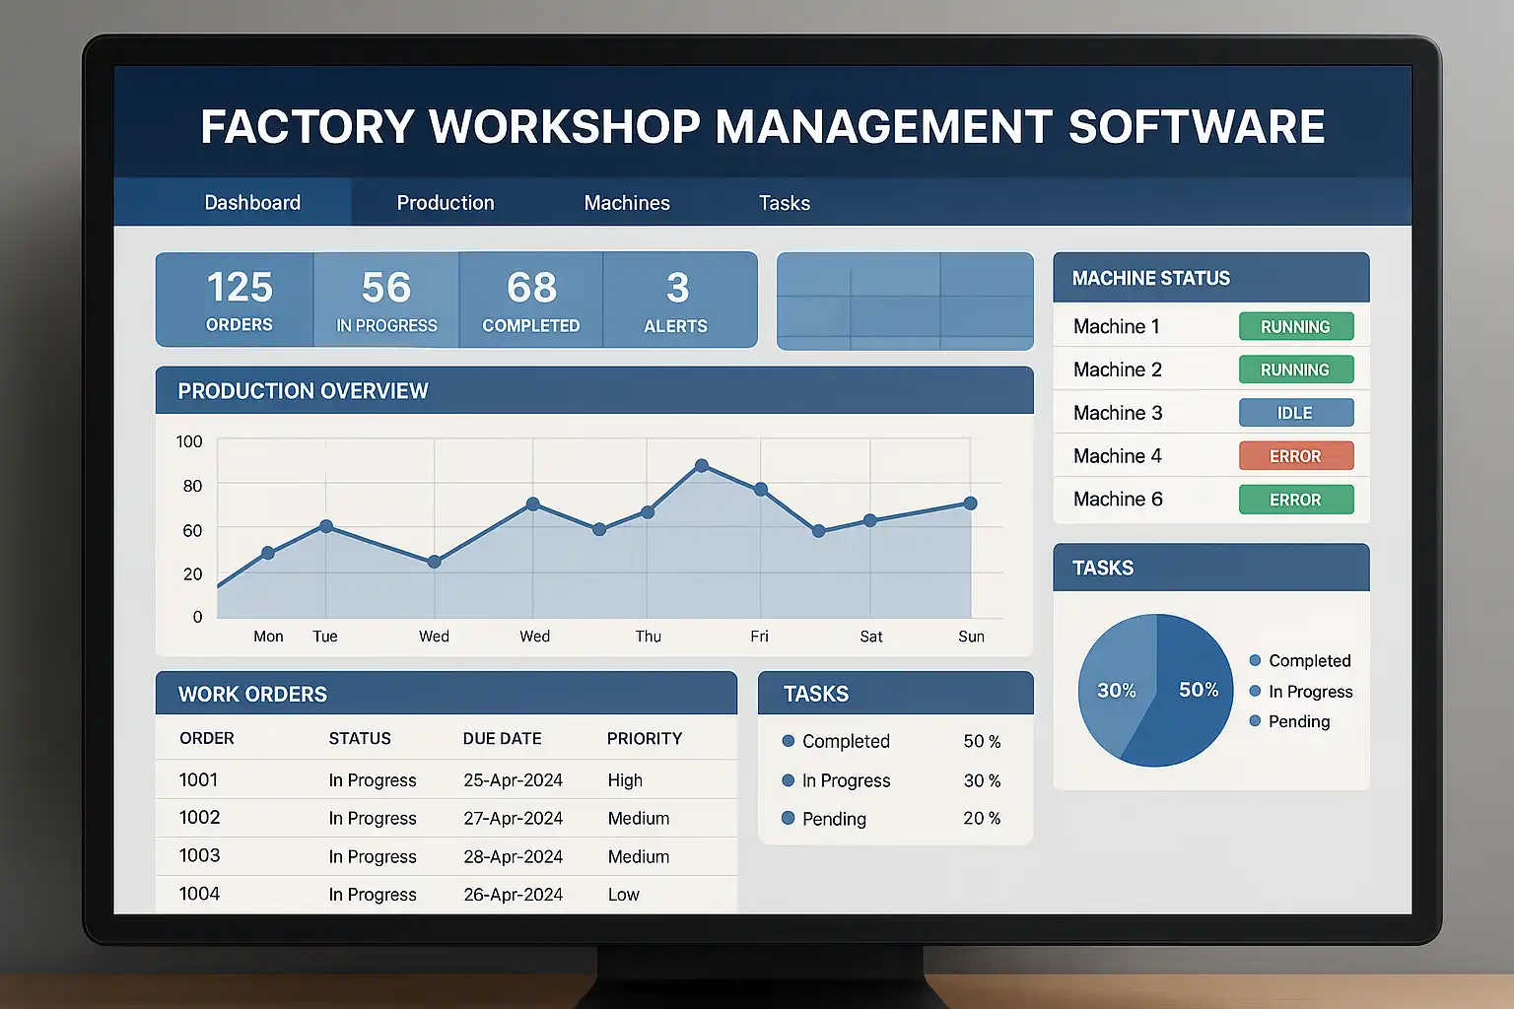The height and width of the screenshot is (1009, 1514).
Task: Switch to the Production tab
Action: tap(446, 203)
